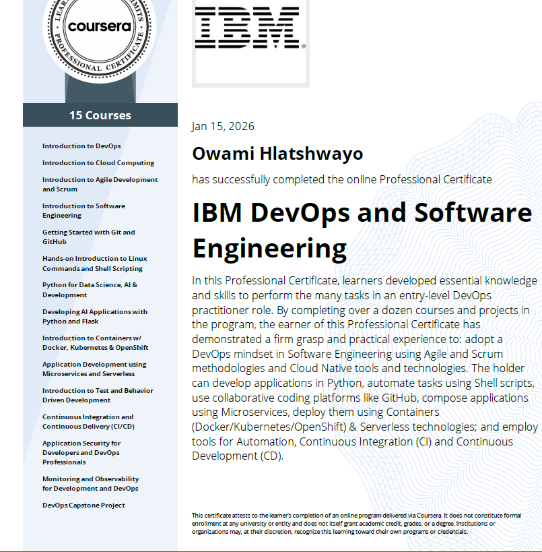This screenshot has height=552, width=542.
Task: Click Monitoring and Observability for Development course
Action: tap(90, 484)
